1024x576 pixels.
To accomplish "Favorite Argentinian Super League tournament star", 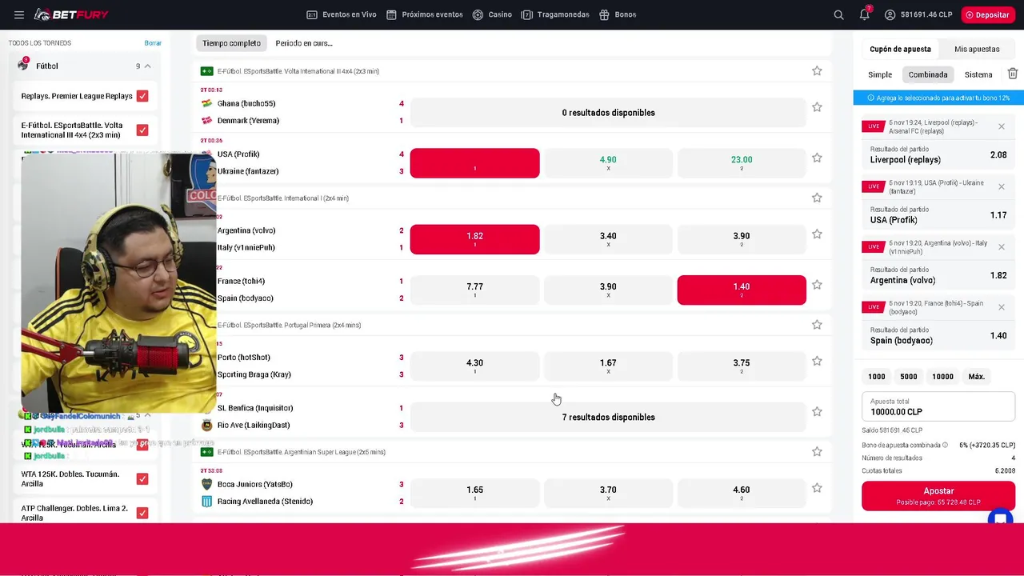I will (x=817, y=451).
